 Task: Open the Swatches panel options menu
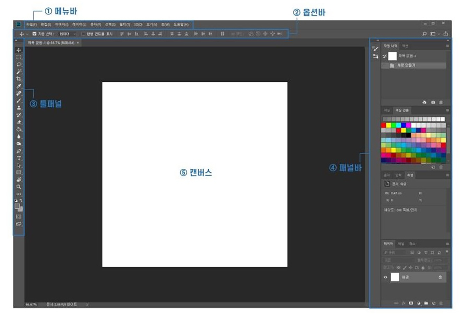coord(447,111)
